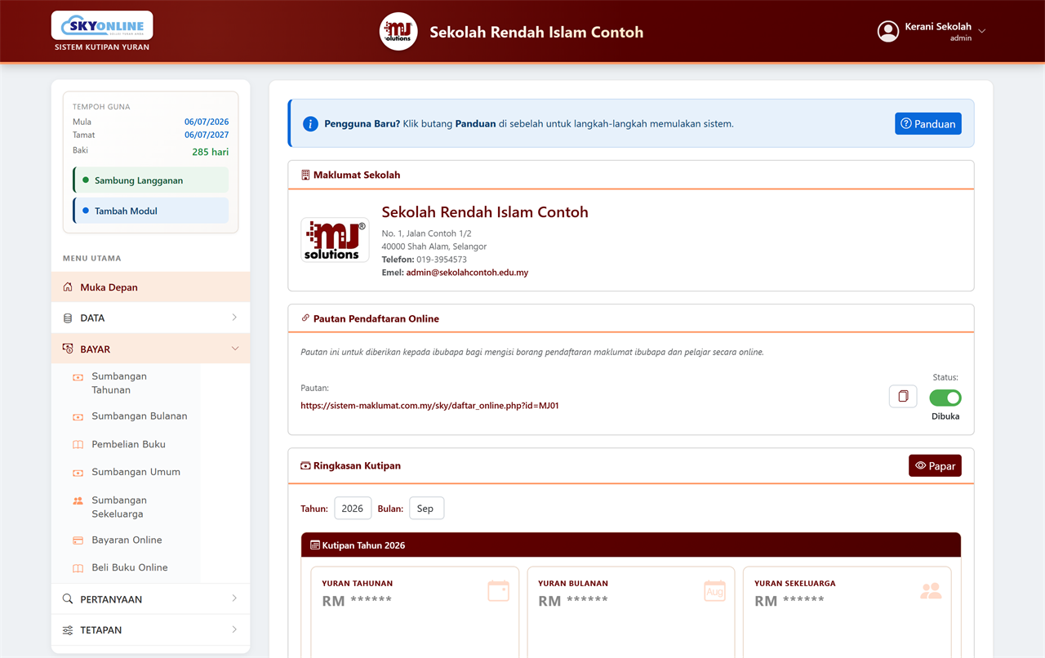The width and height of the screenshot is (1045, 658).
Task: Open the Tahun 2026 selector
Action: pyautogui.click(x=353, y=508)
